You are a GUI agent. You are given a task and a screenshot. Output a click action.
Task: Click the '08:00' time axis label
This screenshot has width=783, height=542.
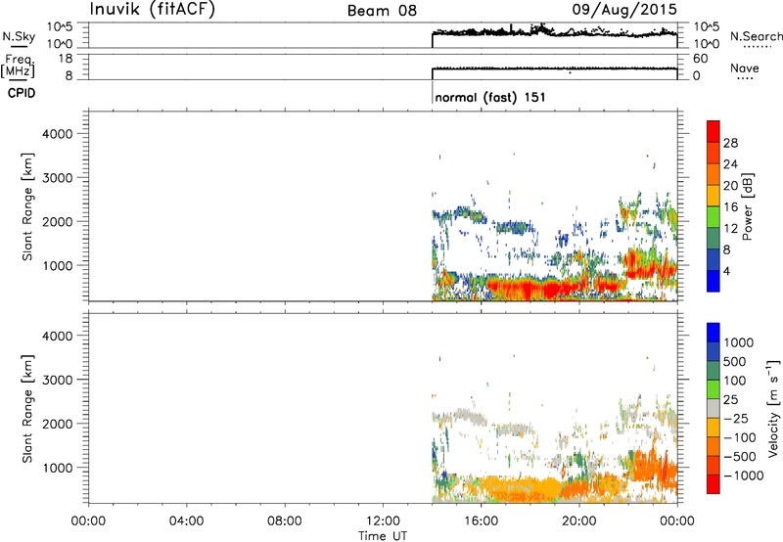284,521
